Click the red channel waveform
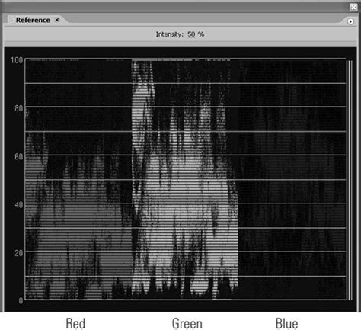This screenshot has width=361, height=330. click(x=78, y=180)
